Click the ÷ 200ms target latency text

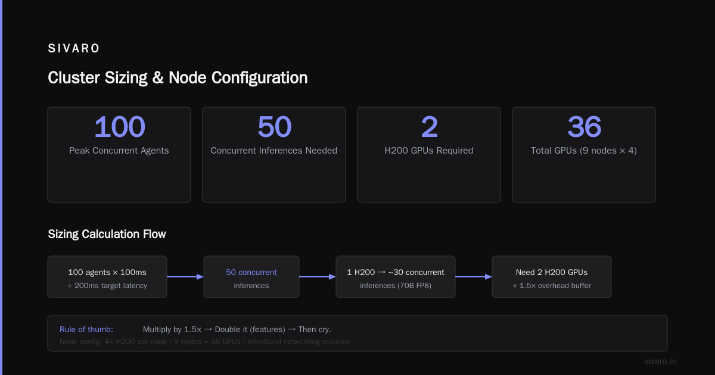[107, 285]
